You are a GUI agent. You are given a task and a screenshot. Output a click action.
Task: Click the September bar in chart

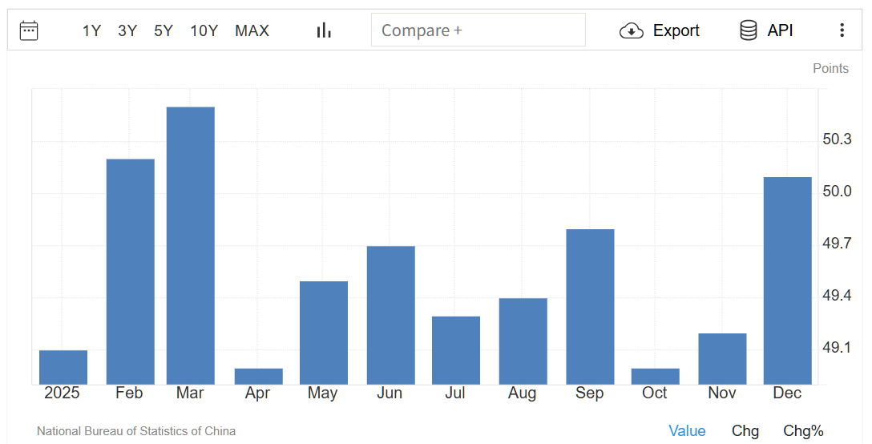pos(590,306)
